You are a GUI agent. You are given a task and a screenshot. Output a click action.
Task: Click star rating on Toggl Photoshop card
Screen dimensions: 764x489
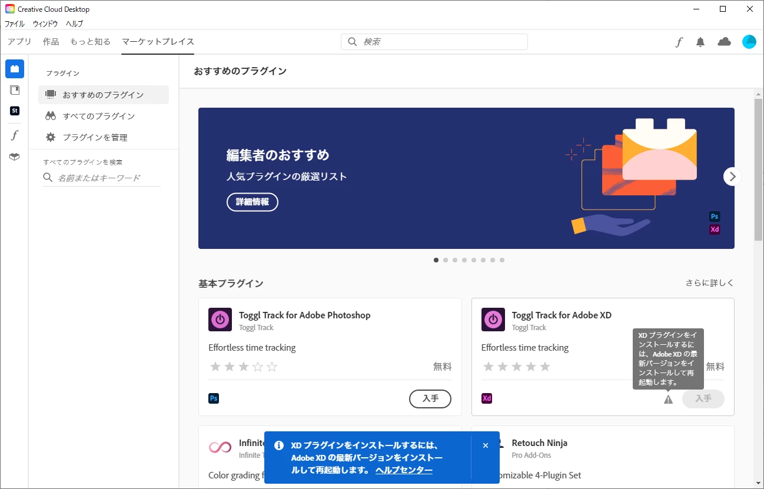point(244,367)
